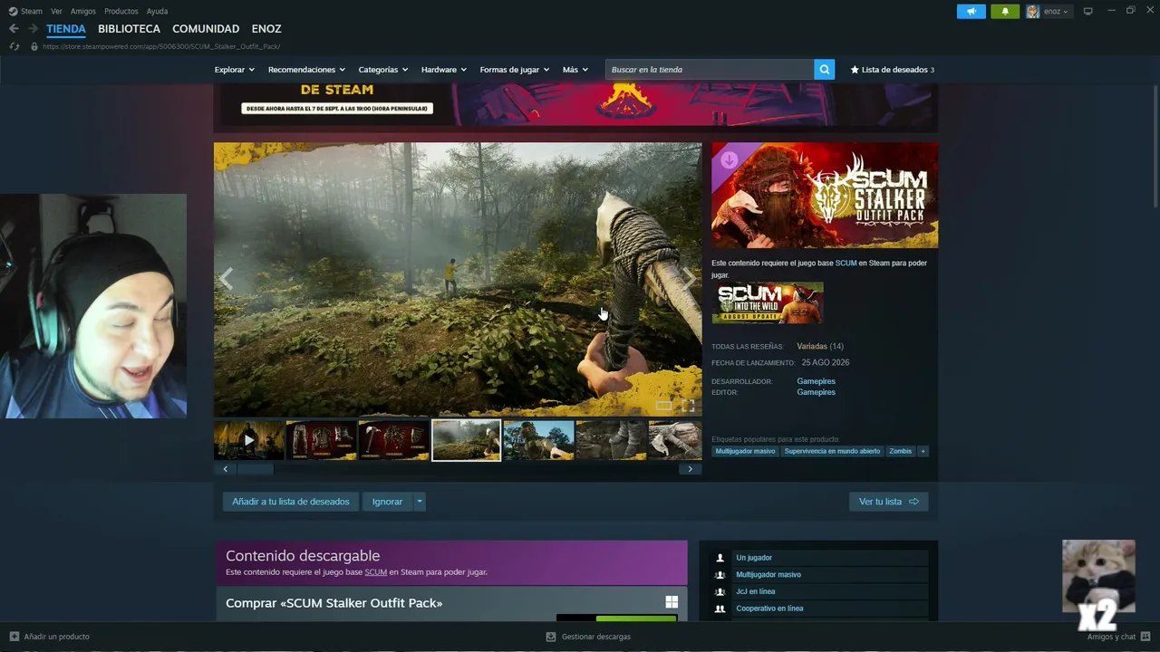Expand the Más dropdown
The image size is (1160, 652).
click(x=575, y=70)
